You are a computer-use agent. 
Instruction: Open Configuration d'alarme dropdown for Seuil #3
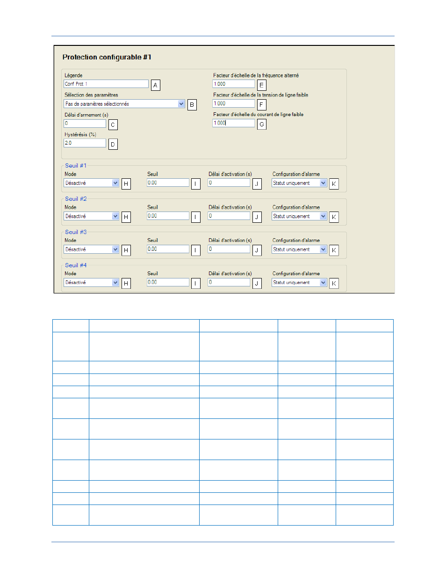tap(299, 249)
